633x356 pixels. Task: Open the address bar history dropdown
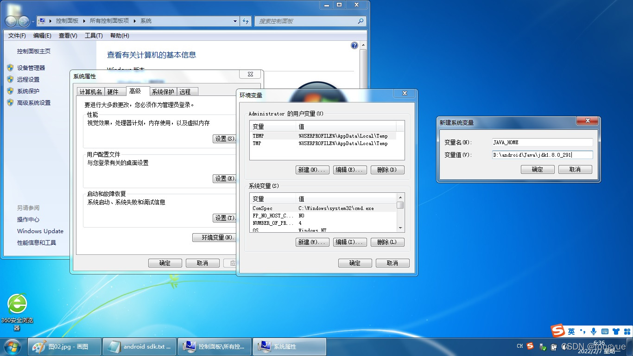pos(235,21)
